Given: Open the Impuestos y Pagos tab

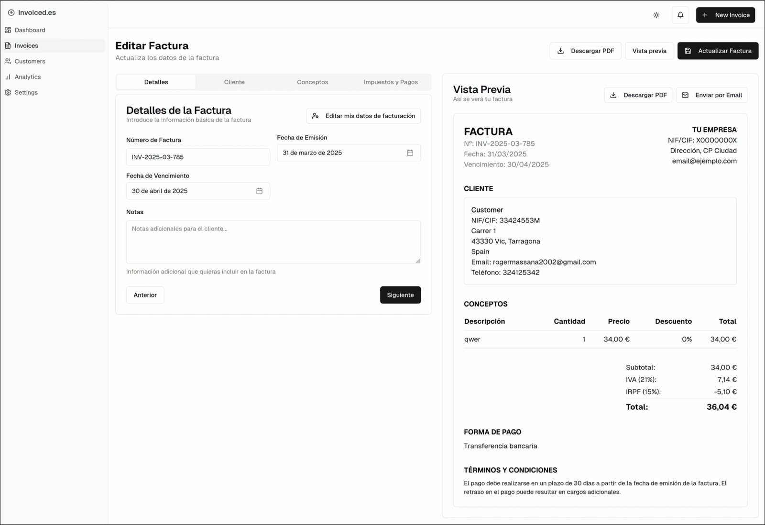Looking at the screenshot, I should [391, 82].
